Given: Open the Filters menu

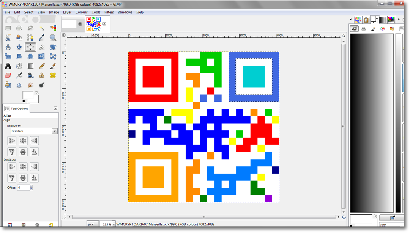Looking at the screenshot, I should click(x=109, y=12).
